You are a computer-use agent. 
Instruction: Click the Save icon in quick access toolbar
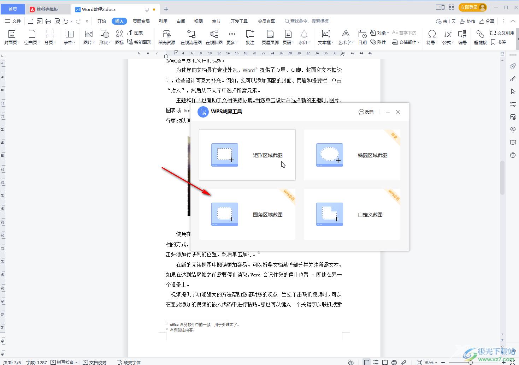31,21
